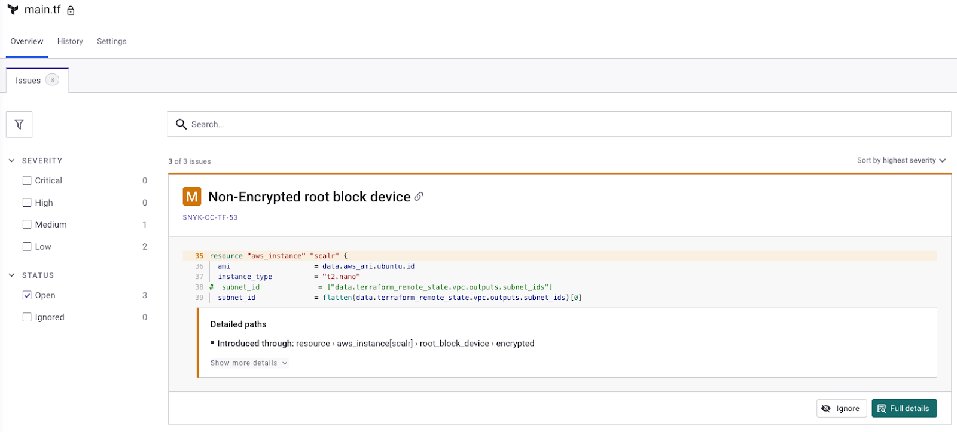Screen dimensions: 957x432
Task: Click the Issues count badge 3
Action: [53, 80]
